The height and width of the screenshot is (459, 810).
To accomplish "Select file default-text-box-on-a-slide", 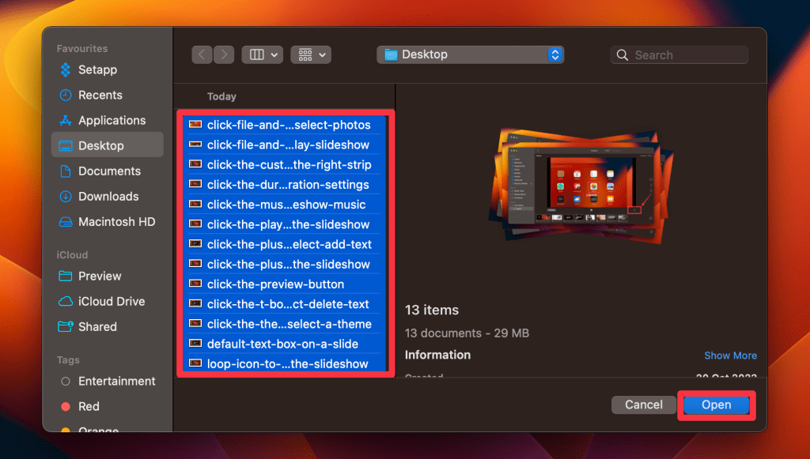I will pyautogui.click(x=284, y=344).
